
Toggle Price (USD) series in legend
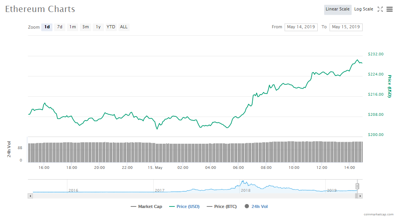click(x=184, y=206)
